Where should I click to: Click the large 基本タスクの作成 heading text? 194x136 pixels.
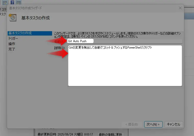pos(35,18)
